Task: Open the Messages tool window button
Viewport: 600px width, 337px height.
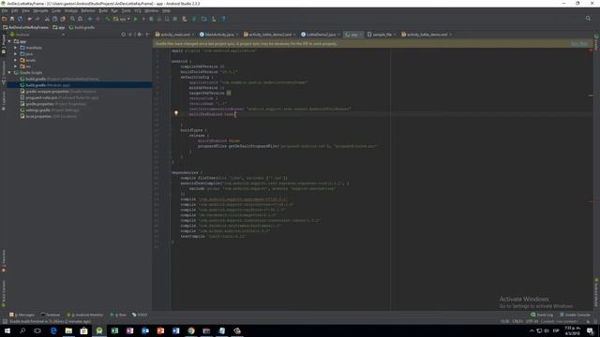Action: tap(22, 315)
